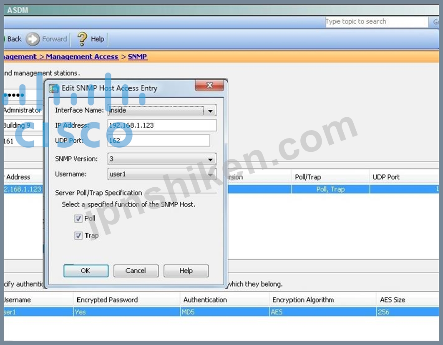Click the AES Size column header
Viewport: 443px width, 345px height.
408,300
